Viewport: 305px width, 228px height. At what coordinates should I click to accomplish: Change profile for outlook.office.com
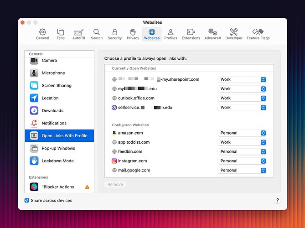[242, 98]
